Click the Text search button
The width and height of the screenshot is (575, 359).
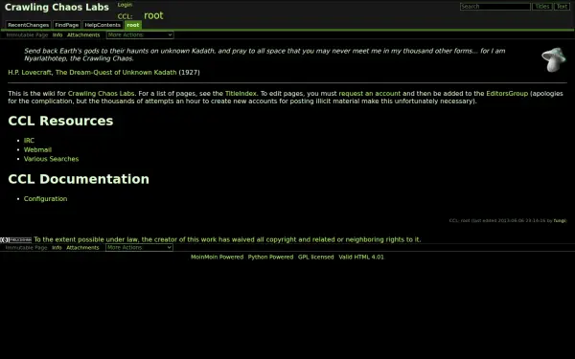pyautogui.click(x=562, y=7)
